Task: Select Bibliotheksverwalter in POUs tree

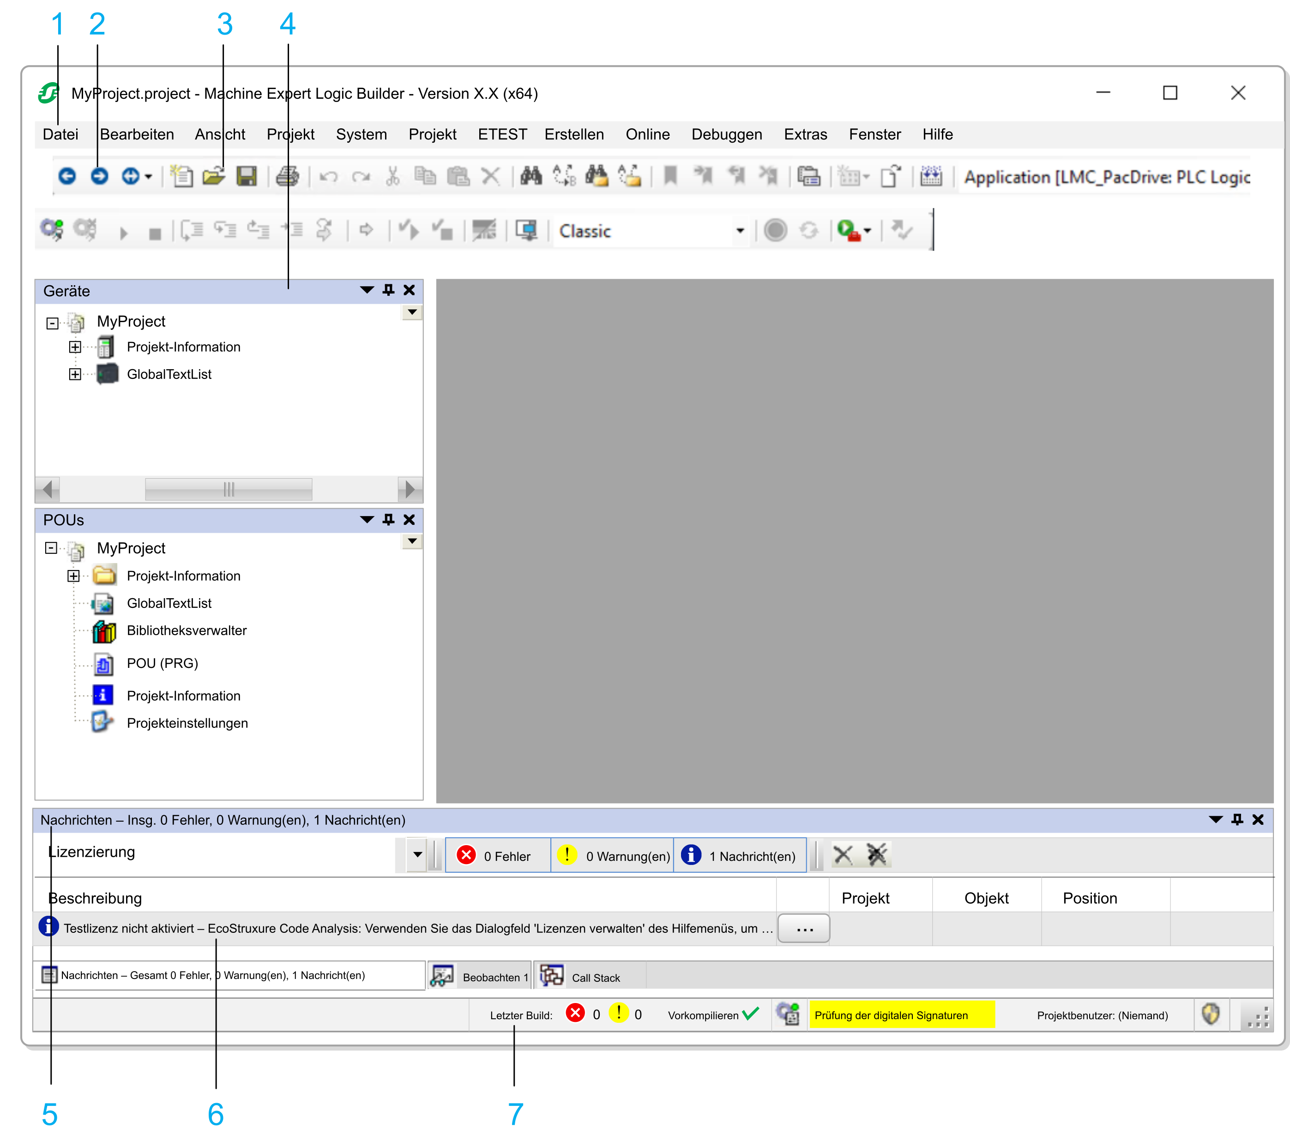Action: coord(187,631)
